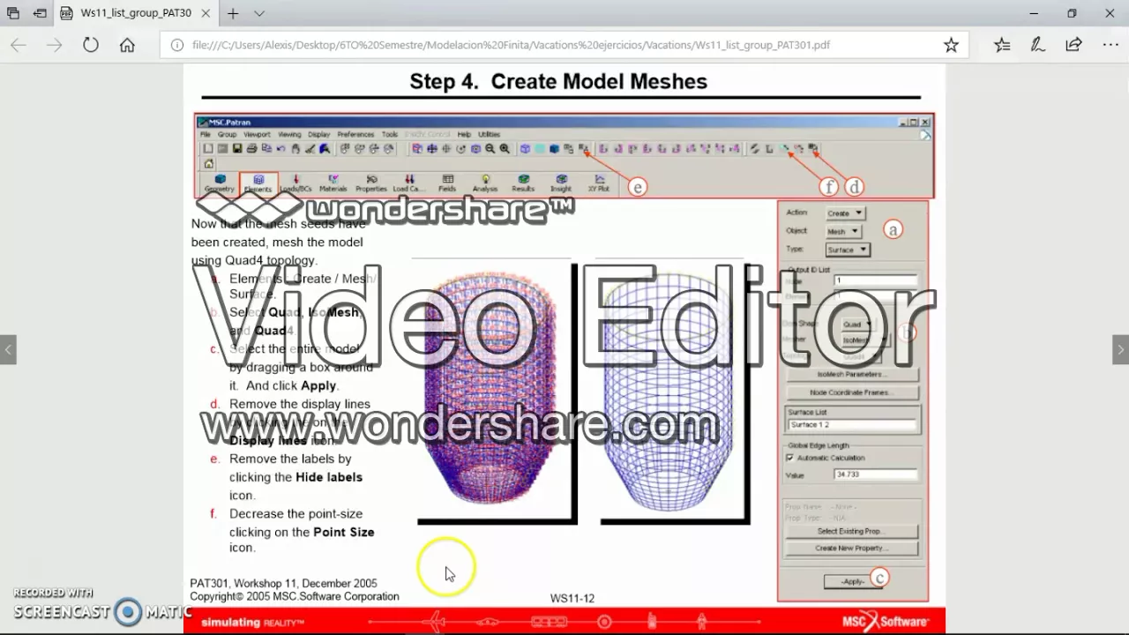
Task: Click the Patran Zoom in magnifier
Action: coord(505,149)
